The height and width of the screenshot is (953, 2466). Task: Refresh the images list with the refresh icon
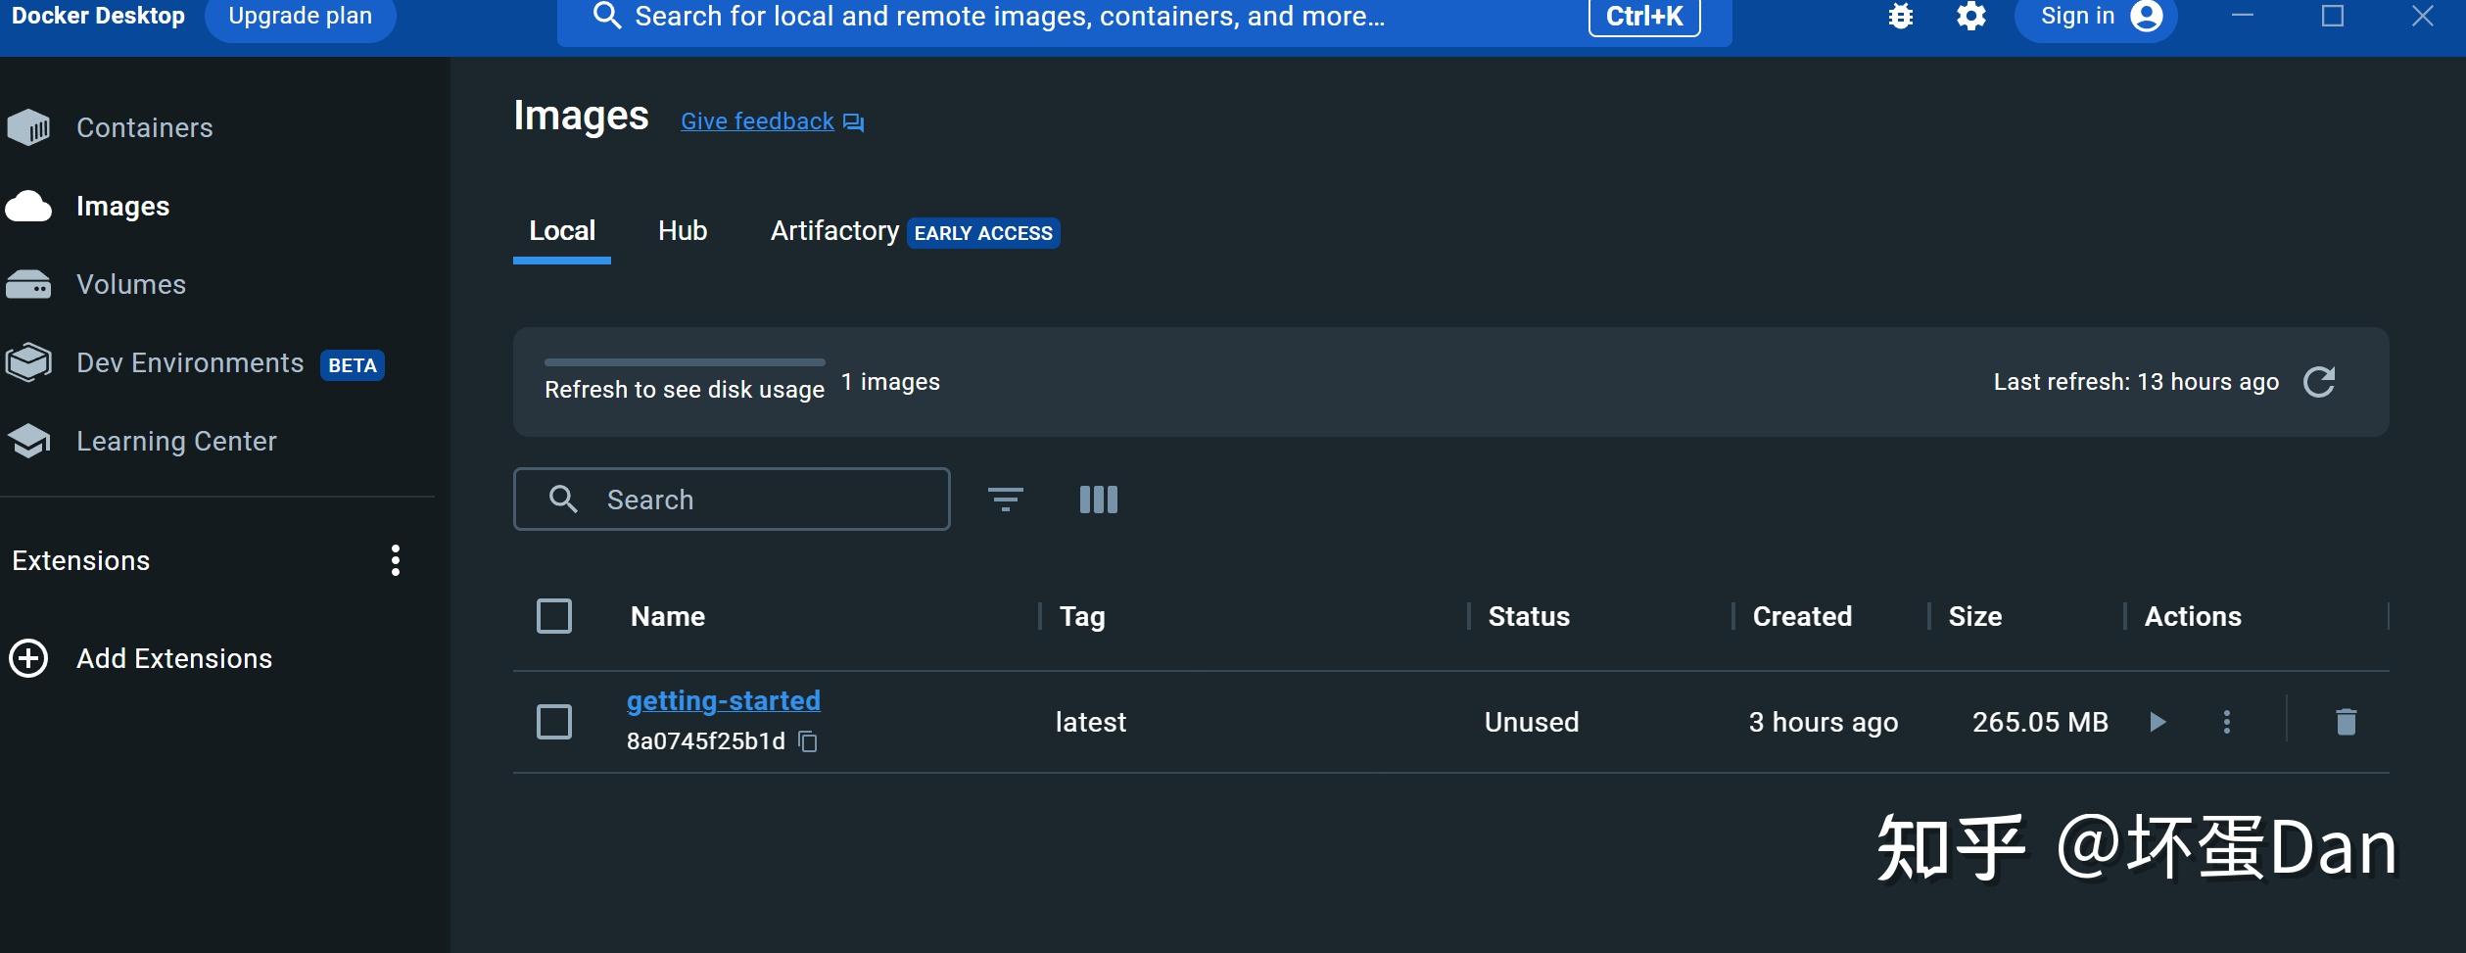[2319, 382]
